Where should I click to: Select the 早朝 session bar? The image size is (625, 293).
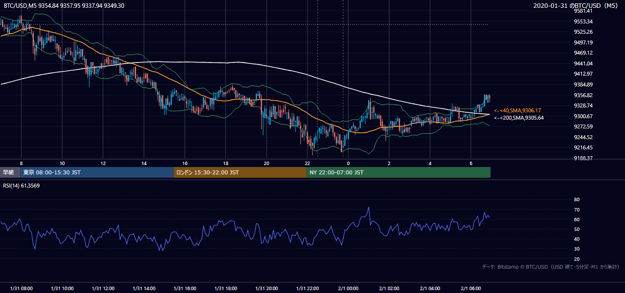pos(10,172)
